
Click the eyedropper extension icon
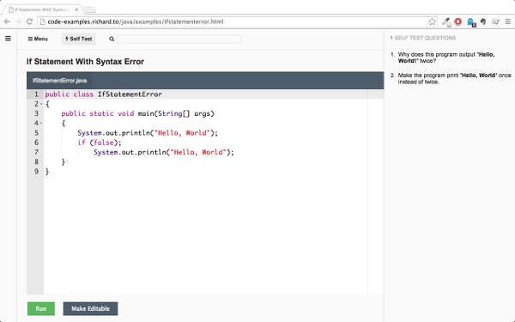tap(446, 22)
